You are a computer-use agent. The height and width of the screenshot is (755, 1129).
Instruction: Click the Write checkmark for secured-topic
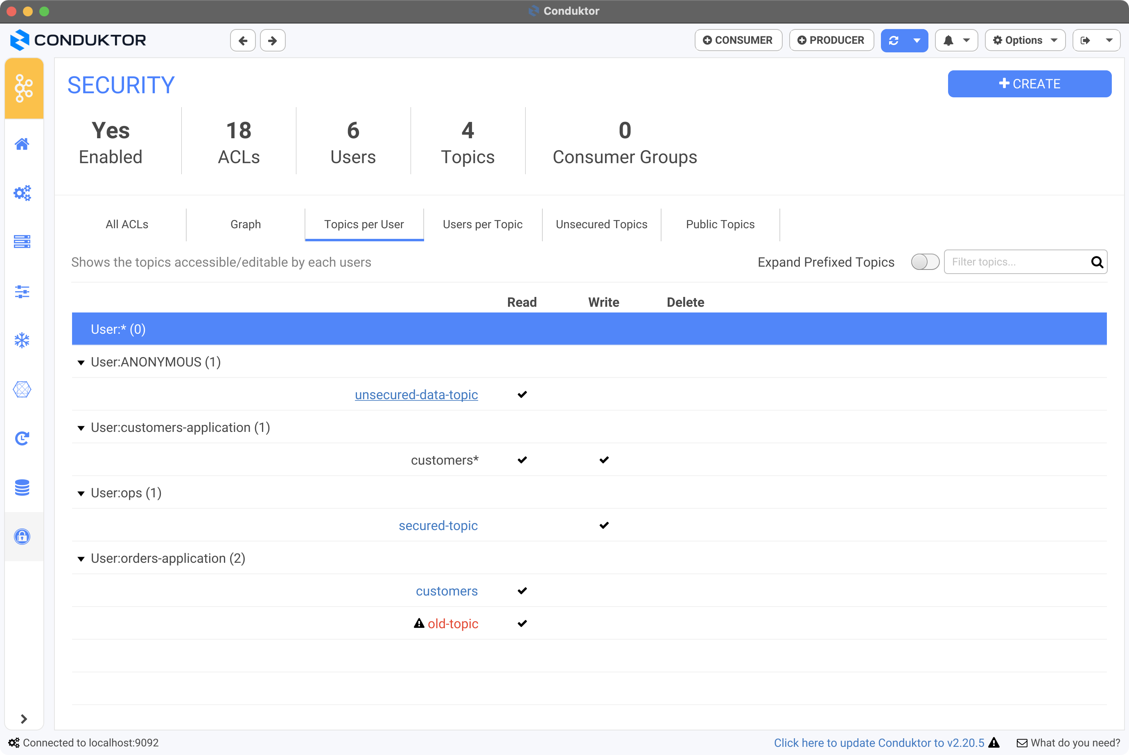pos(604,525)
